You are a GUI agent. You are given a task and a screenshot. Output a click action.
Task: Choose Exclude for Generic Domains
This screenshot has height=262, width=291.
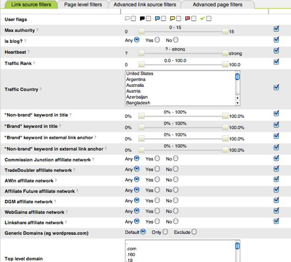[194, 232]
